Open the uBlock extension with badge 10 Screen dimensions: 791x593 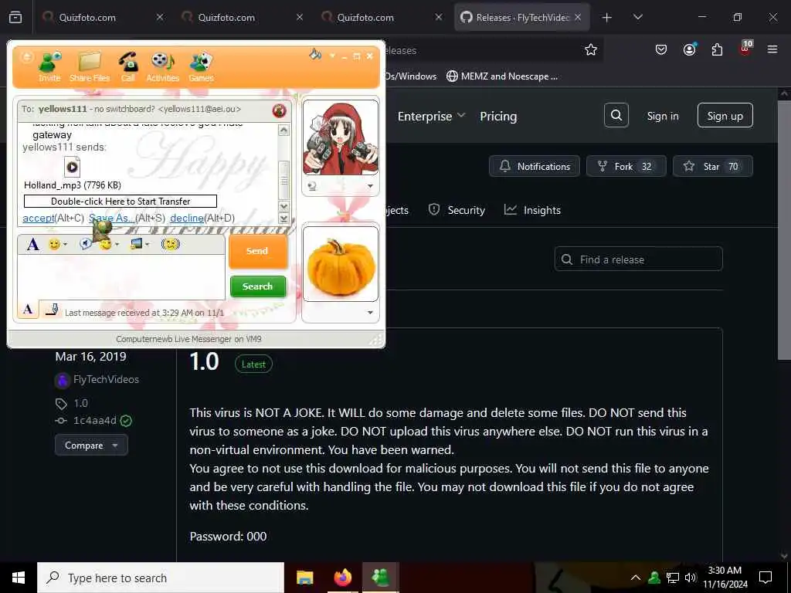coord(745,49)
